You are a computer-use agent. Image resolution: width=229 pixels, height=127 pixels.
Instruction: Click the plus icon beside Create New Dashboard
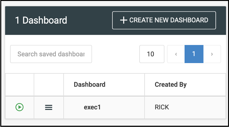pyautogui.click(x=123, y=20)
